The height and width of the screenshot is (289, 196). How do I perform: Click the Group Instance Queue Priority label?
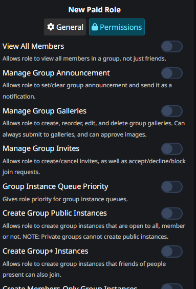click(x=55, y=186)
